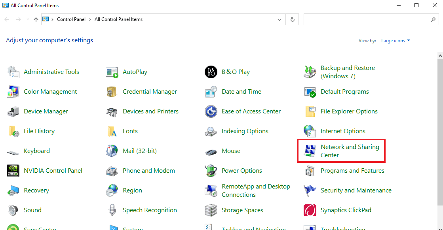Image resolution: width=443 pixels, height=230 pixels.
Task: Open the address bar history dropdown
Action: coord(279,19)
